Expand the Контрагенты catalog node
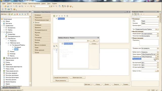The width and height of the screenshot is (162, 91). tap(4, 28)
